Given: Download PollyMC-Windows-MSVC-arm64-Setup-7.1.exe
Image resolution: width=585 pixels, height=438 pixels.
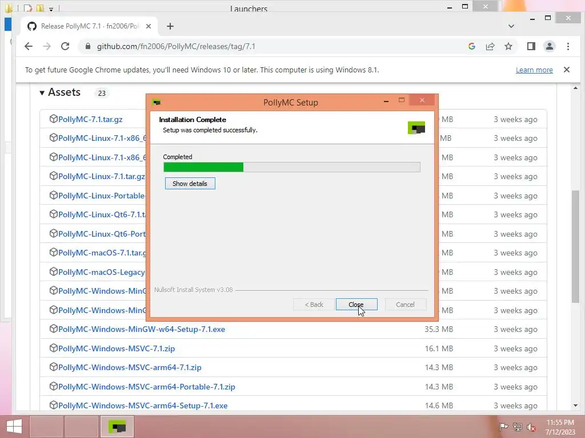Looking at the screenshot, I should pos(143,405).
